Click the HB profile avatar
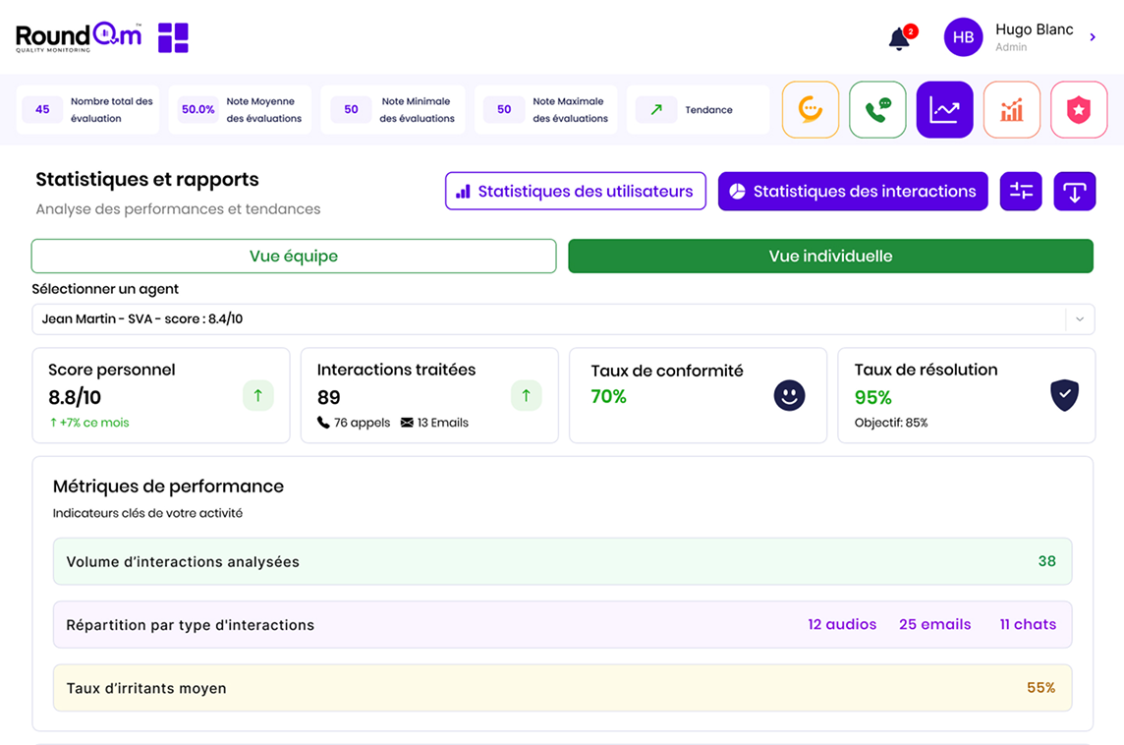Screen dimensions: 1124x745 coord(963,37)
